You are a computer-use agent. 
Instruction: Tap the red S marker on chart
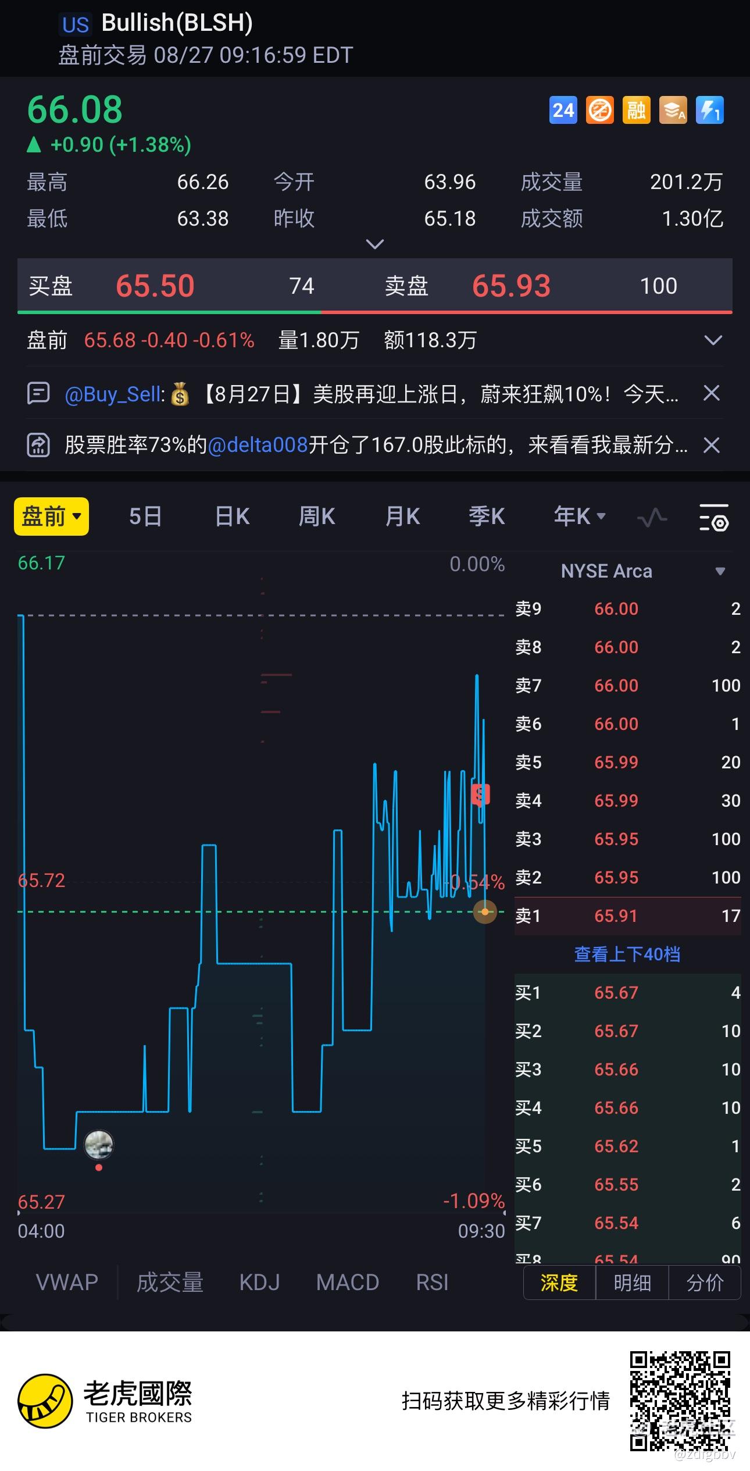tap(480, 794)
